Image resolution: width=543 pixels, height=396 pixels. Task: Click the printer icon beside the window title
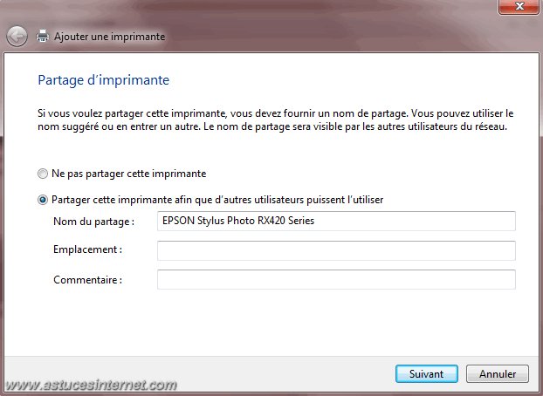[x=43, y=36]
